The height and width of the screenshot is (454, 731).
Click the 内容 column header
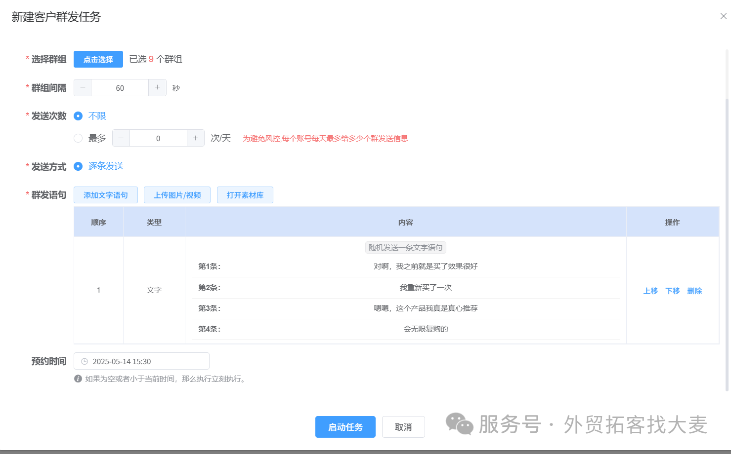point(406,222)
